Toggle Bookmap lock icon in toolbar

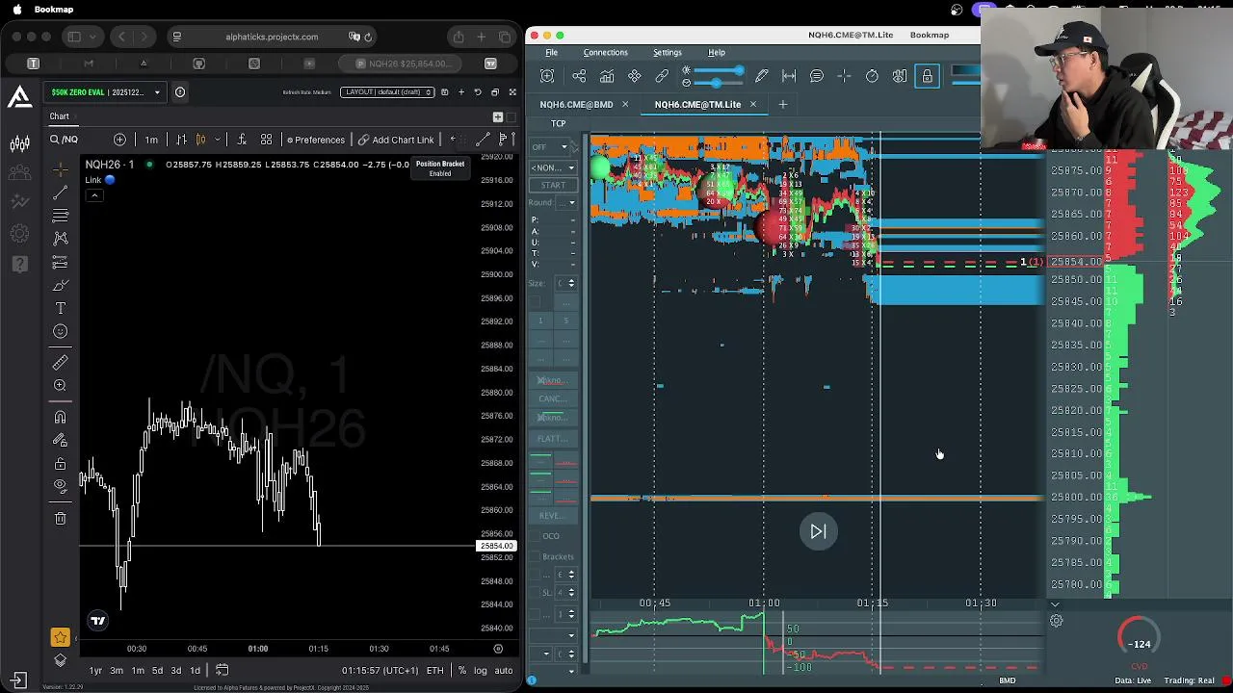[927, 76]
